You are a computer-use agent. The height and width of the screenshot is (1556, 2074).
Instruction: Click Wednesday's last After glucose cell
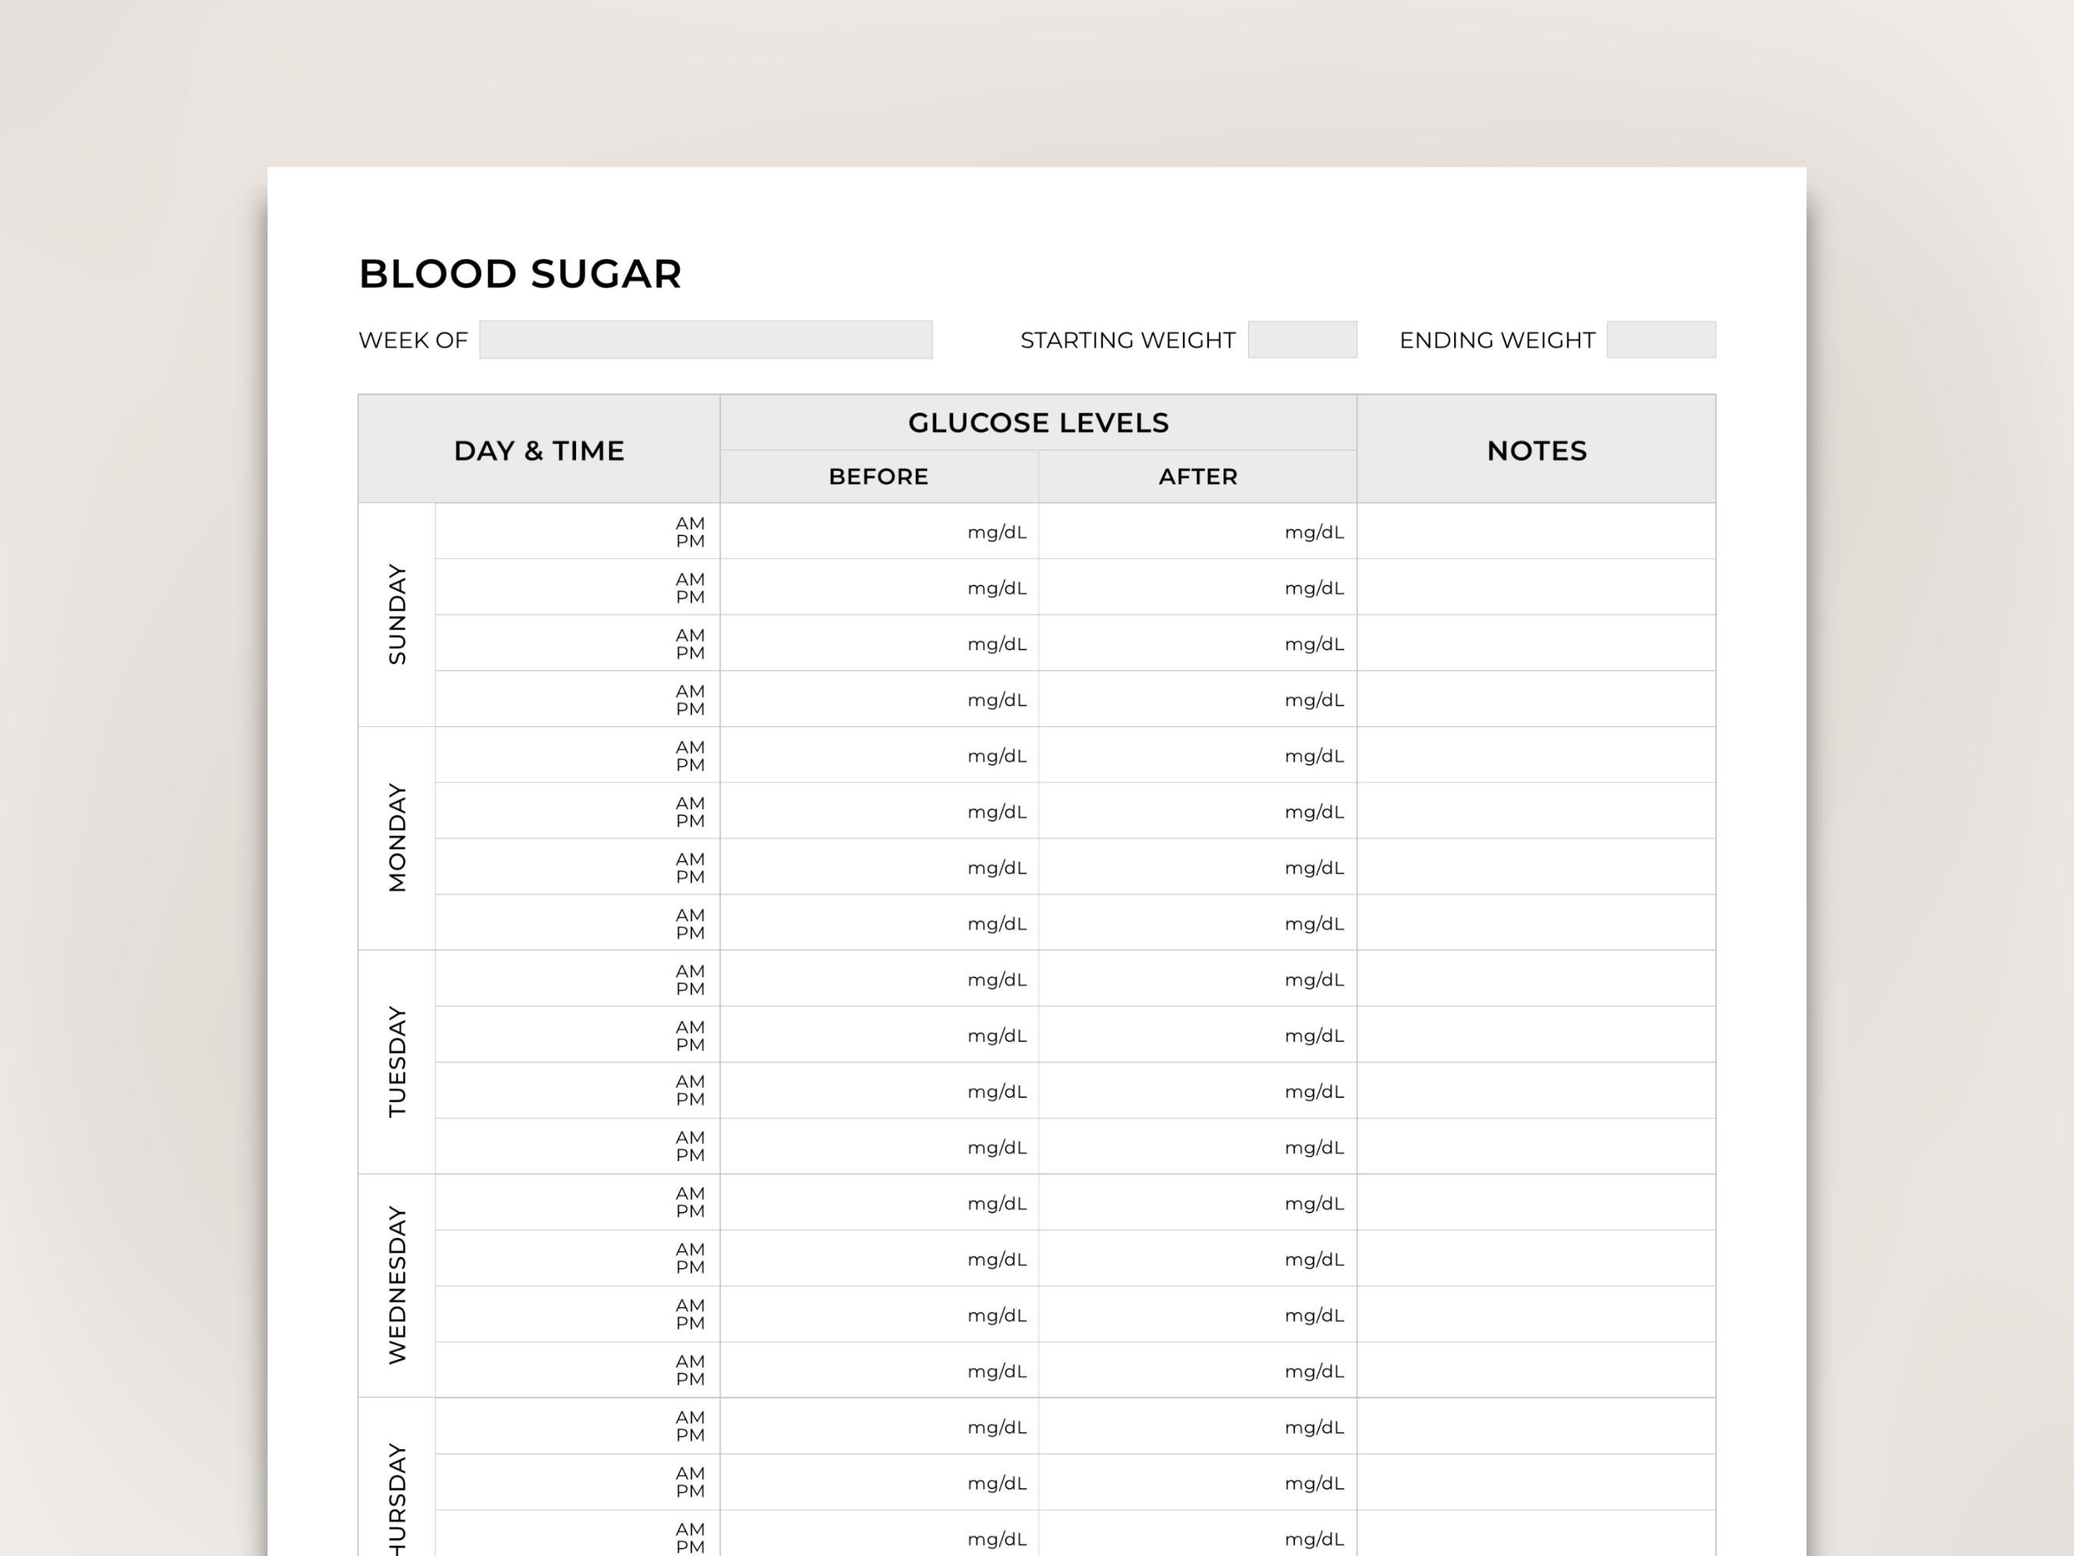click(x=1198, y=1370)
